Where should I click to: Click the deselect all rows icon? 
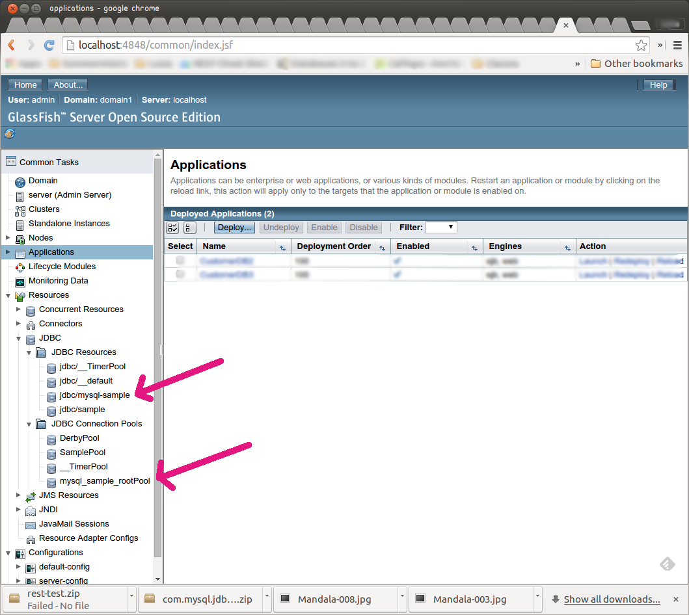pyautogui.click(x=189, y=228)
